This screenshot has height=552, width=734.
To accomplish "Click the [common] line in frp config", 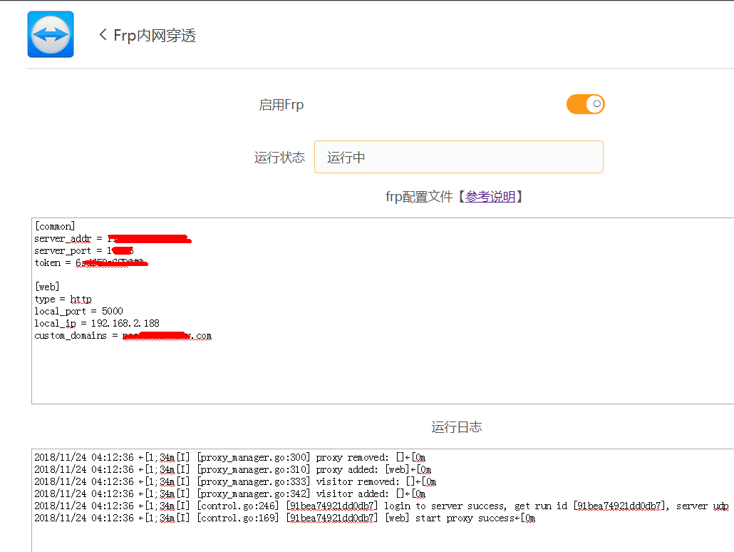I will 55,226.
